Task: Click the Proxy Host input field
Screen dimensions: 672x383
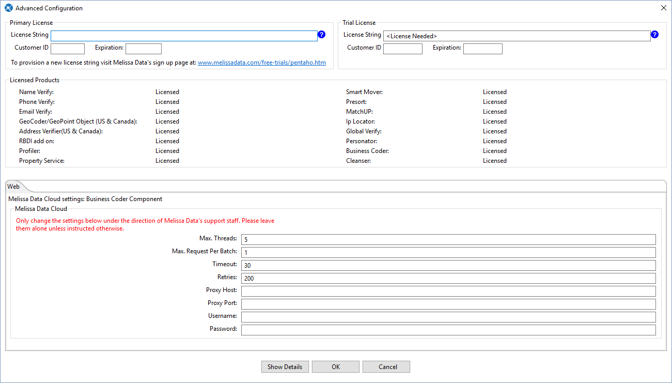Action: pos(448,292)
